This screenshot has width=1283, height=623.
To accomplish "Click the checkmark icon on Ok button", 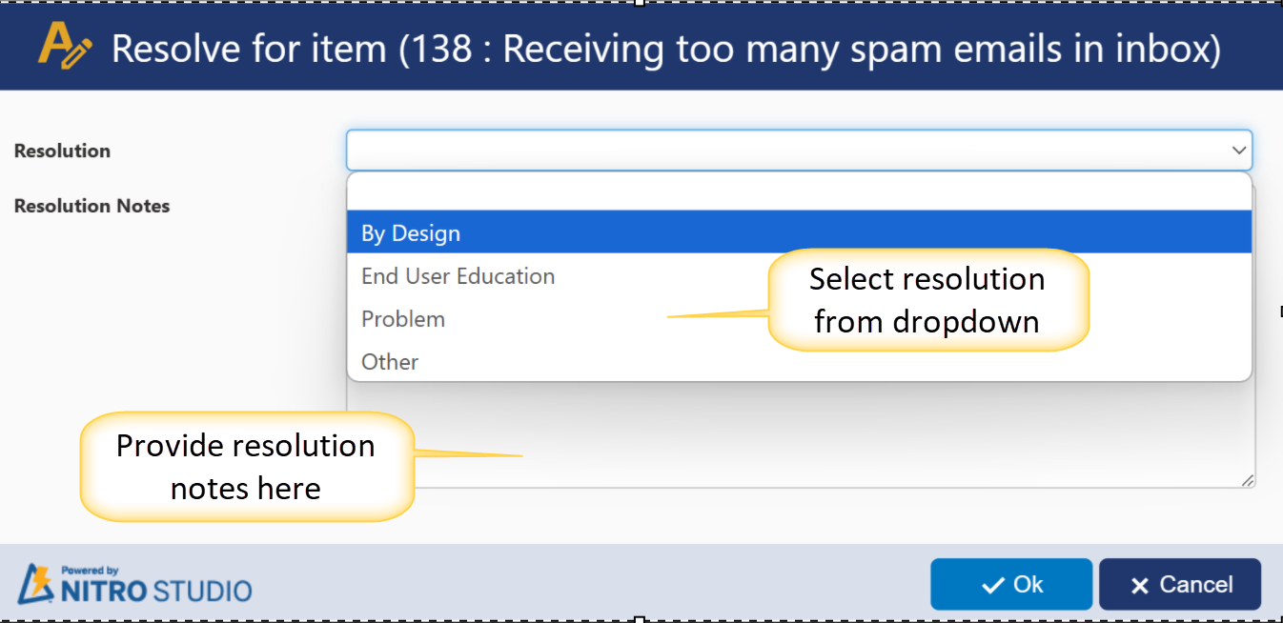I will [992, 585].
